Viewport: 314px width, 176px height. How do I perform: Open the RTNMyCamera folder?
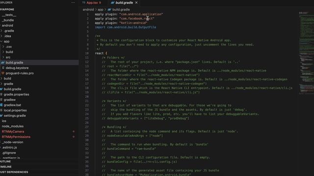click(x=13, y=132)
